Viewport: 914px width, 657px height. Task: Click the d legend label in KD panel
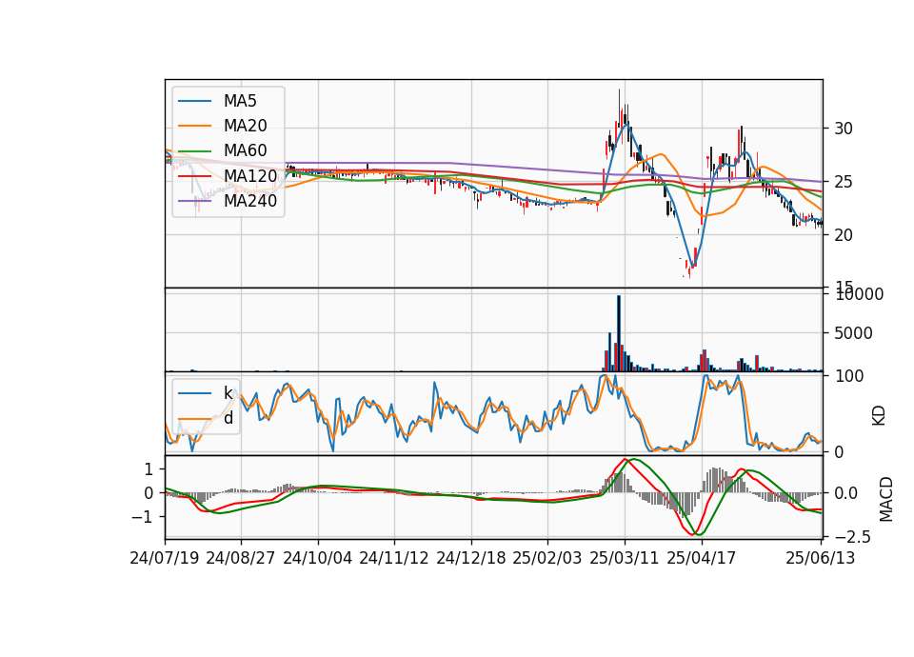[x=228, y=417]
